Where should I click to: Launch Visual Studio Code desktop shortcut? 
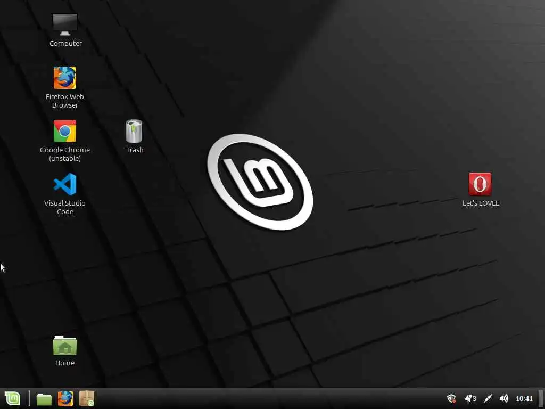[65, 184]
